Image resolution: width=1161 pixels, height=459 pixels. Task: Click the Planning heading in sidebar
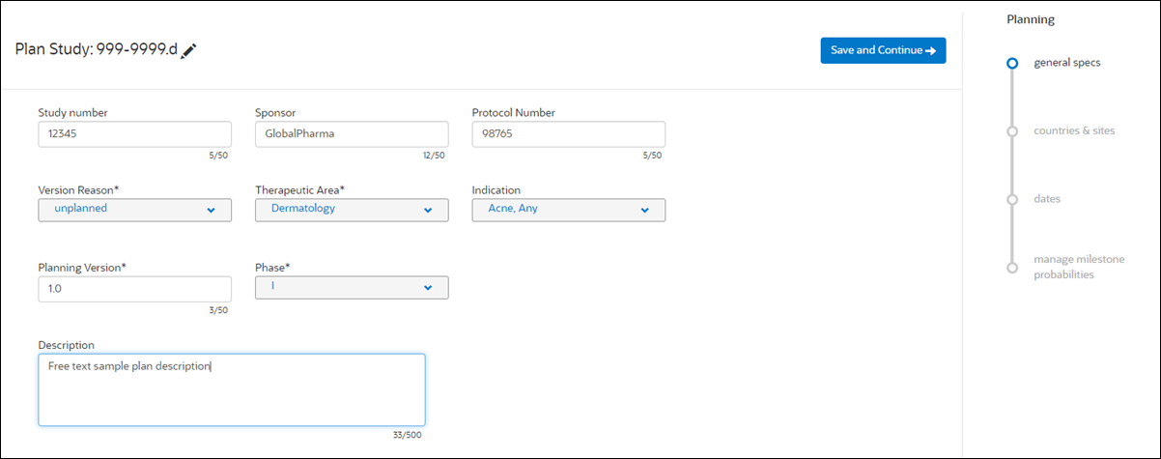(x=1031, y=19)
